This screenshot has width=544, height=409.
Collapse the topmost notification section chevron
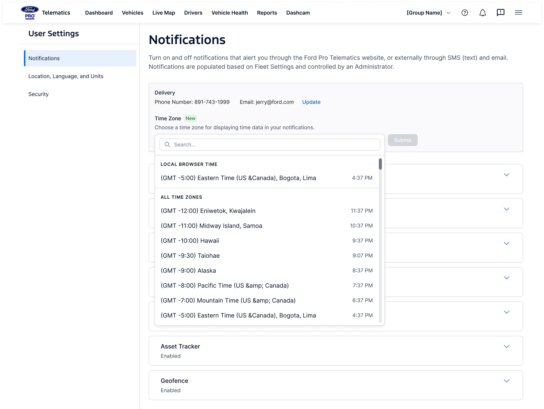pyautogui.click(x=507, y=174)
